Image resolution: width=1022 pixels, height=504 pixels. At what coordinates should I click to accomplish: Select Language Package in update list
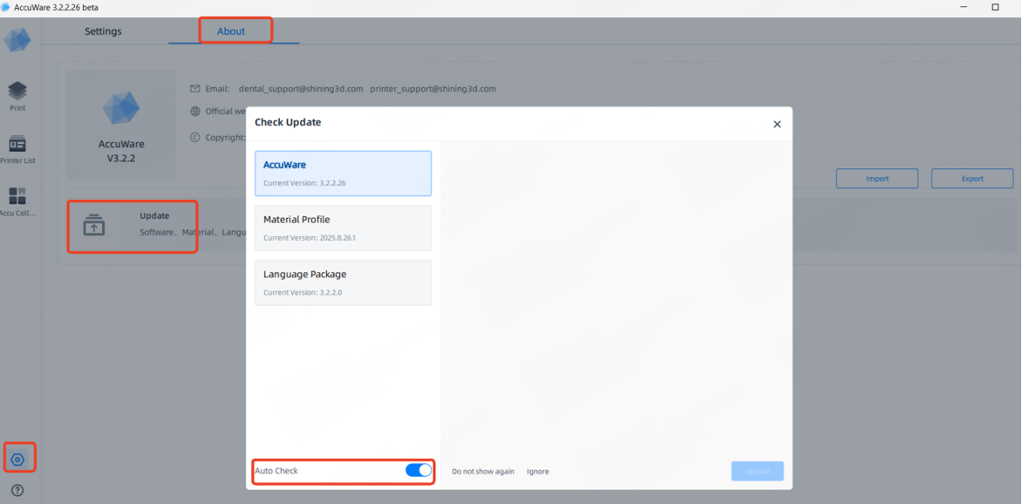point(343,283)
